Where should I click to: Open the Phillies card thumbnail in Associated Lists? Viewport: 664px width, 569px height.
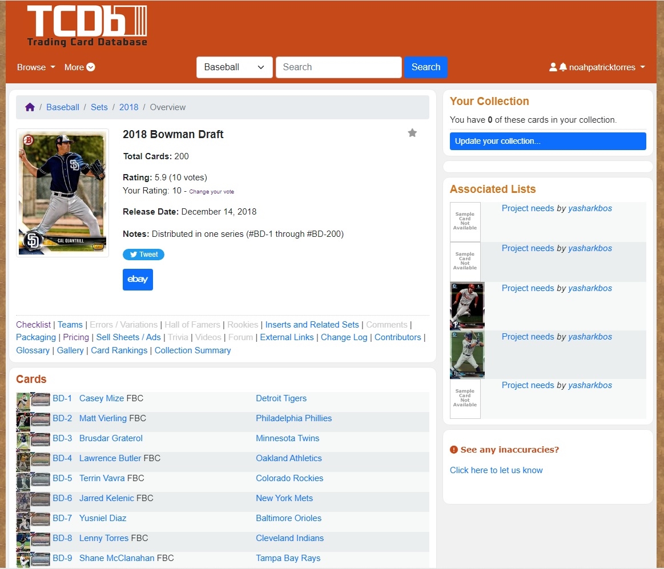pos(467,306)
